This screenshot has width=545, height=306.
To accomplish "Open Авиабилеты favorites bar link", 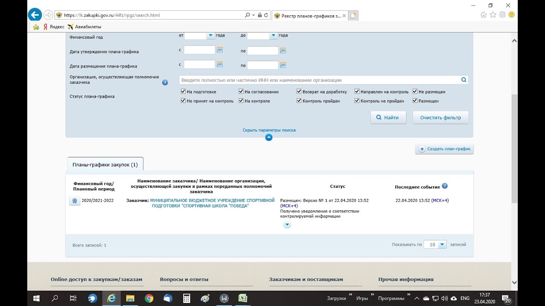I will [x=84, y=27].
